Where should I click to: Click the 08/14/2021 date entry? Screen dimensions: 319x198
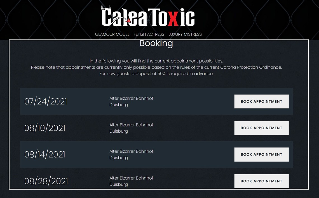pos(45,154)
